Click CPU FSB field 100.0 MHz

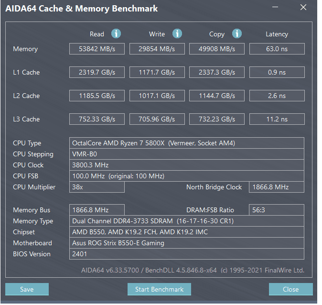click(x=187, y=176)
